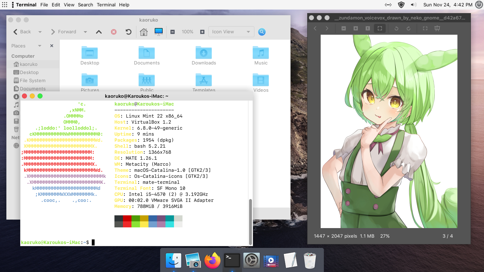The height and width of the screenshot is (272, 484).
Task: Toggle best fit zoom in image viewer
Action: click(x=380, y=28)
